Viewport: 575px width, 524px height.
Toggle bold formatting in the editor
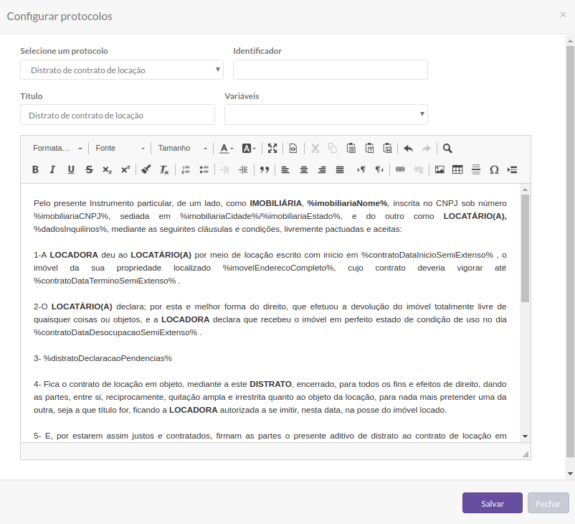click(35, 169)
